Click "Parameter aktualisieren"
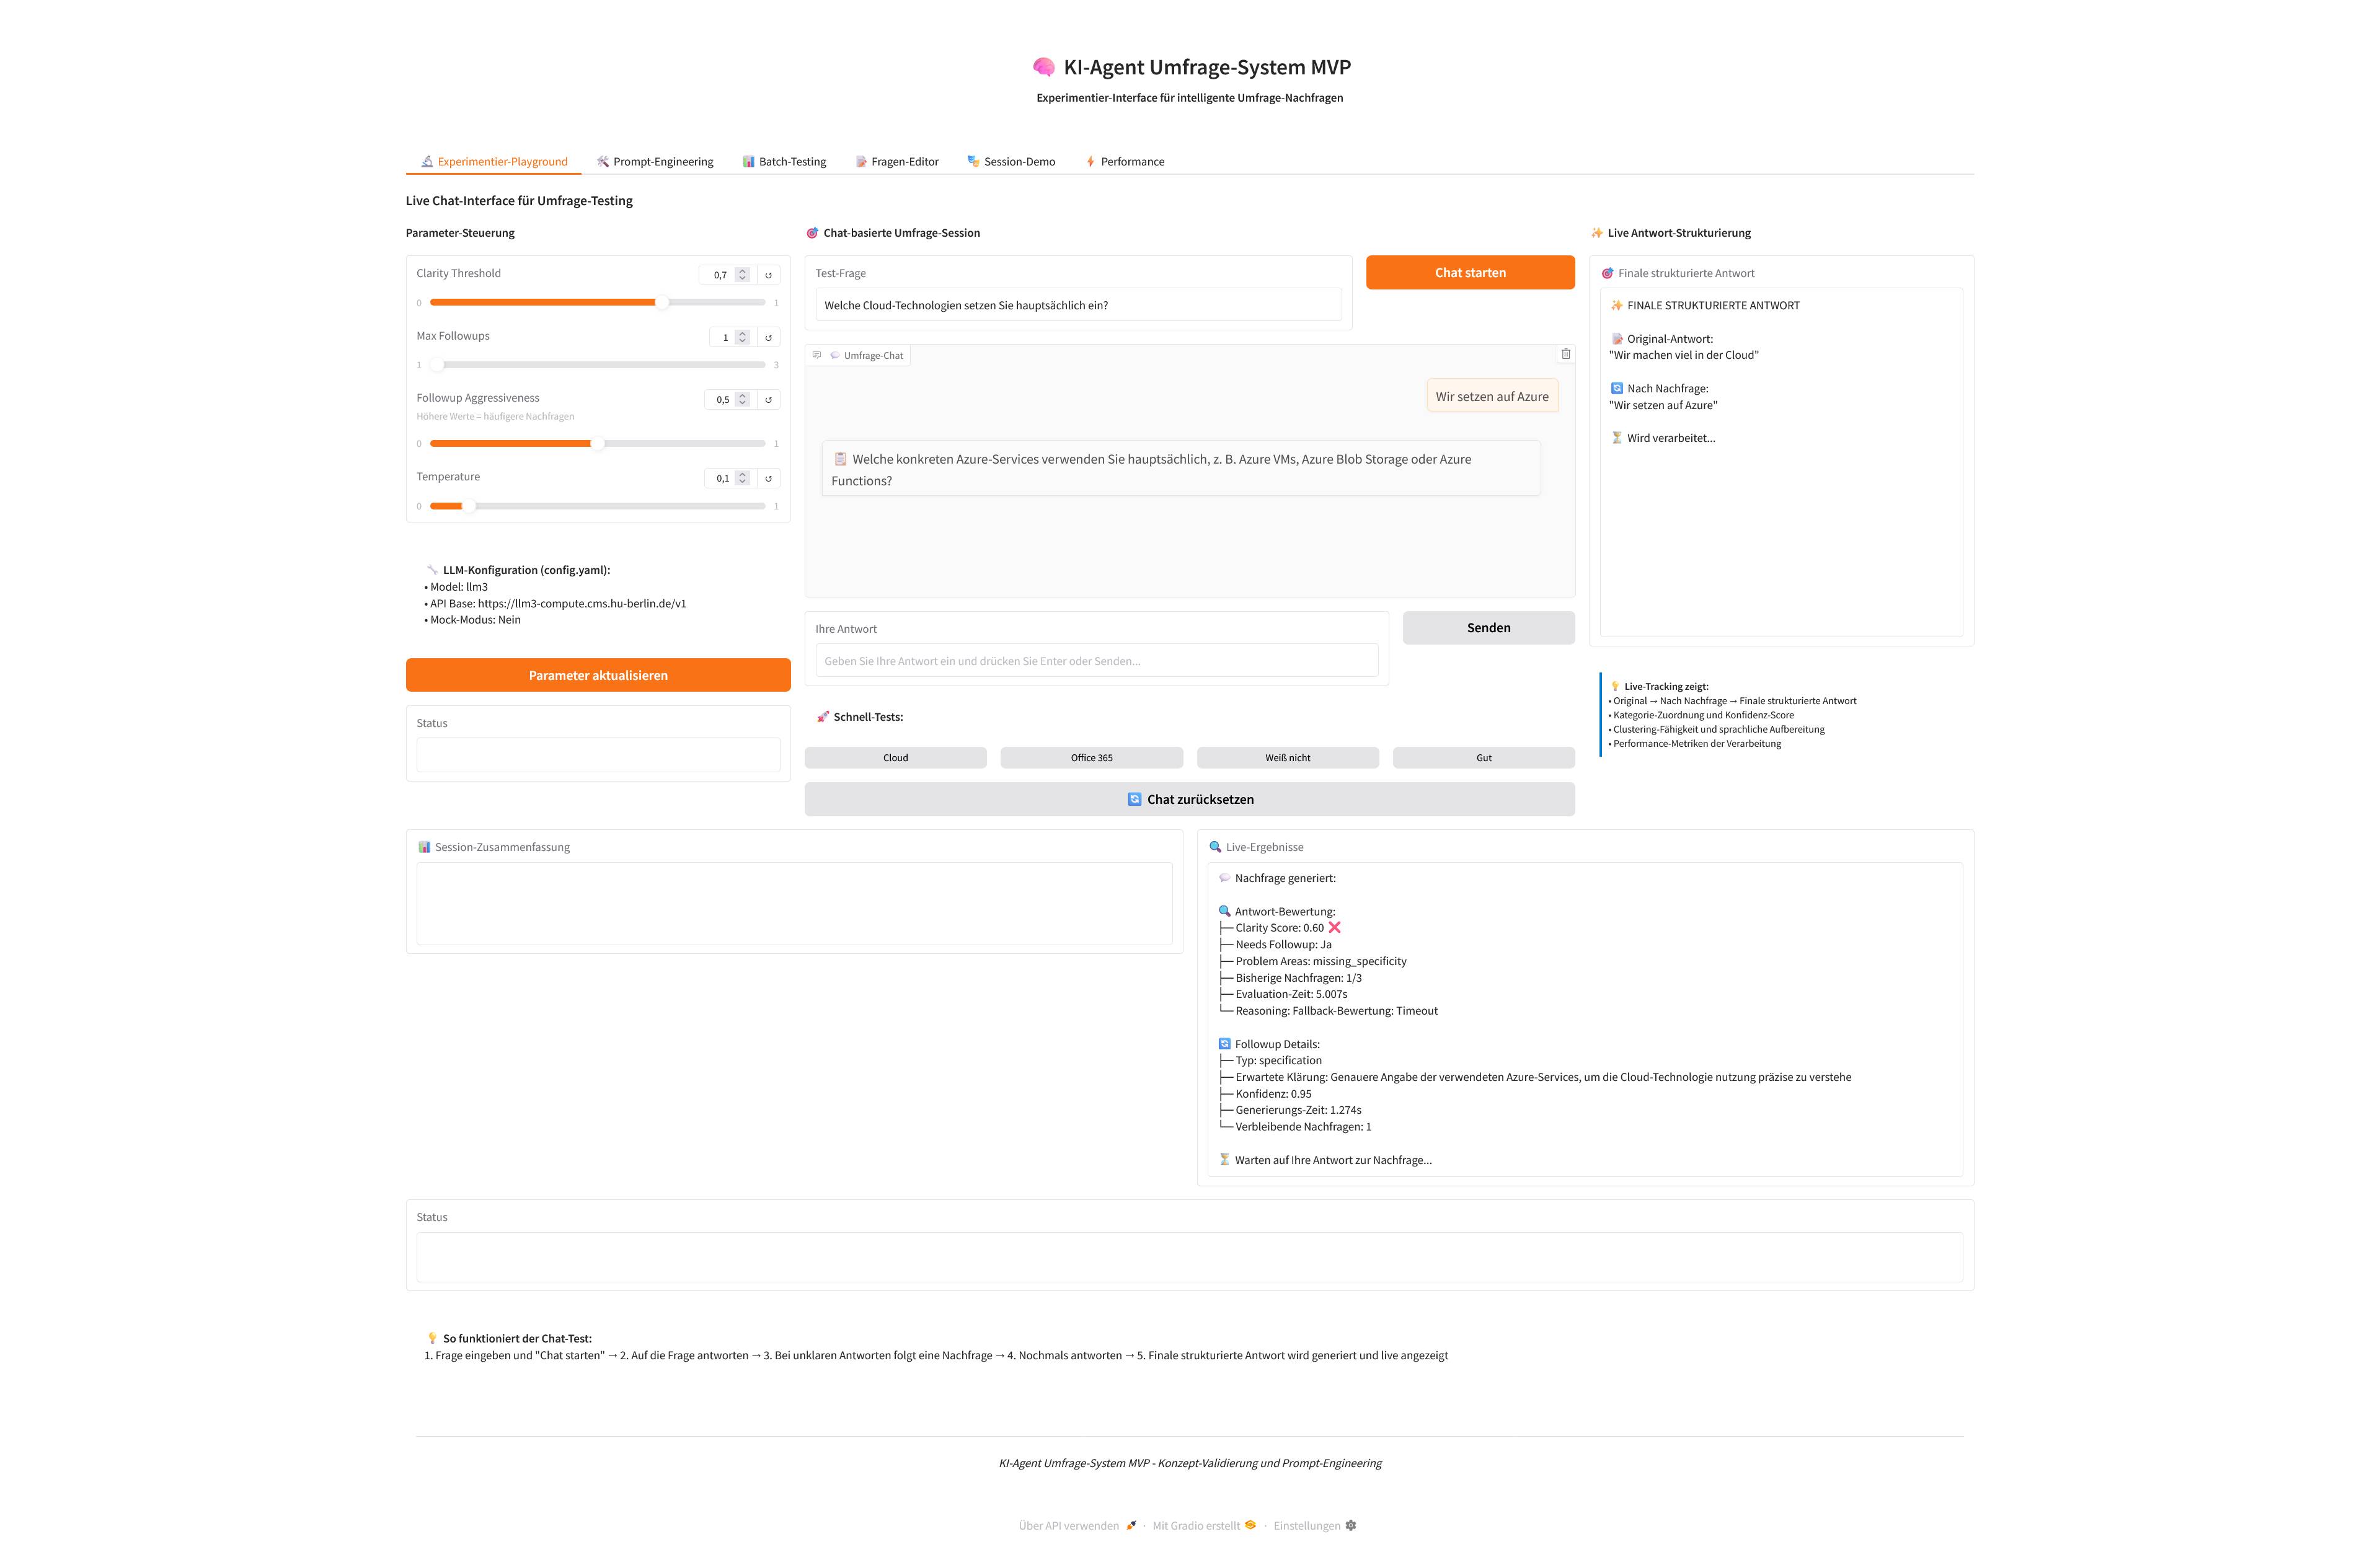Image resolution: width=2380 pixels, height=1547 pixels. click(x=597, y=675)
